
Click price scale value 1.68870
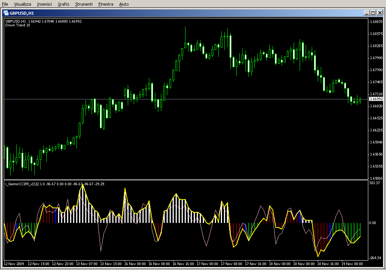[x=377, y=21]
